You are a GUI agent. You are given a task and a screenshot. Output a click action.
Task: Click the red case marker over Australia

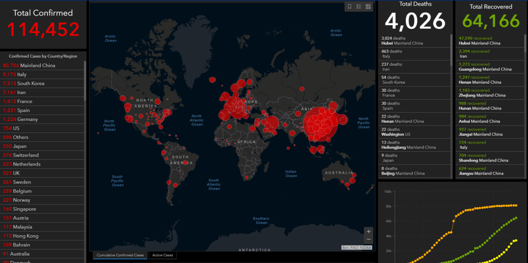(x=352, y=180)
